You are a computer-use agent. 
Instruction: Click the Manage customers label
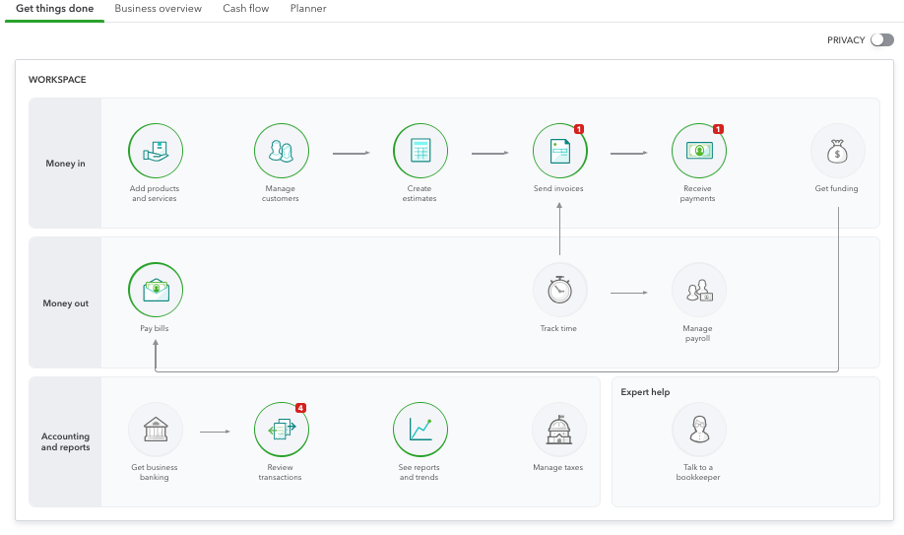point(281,193)
